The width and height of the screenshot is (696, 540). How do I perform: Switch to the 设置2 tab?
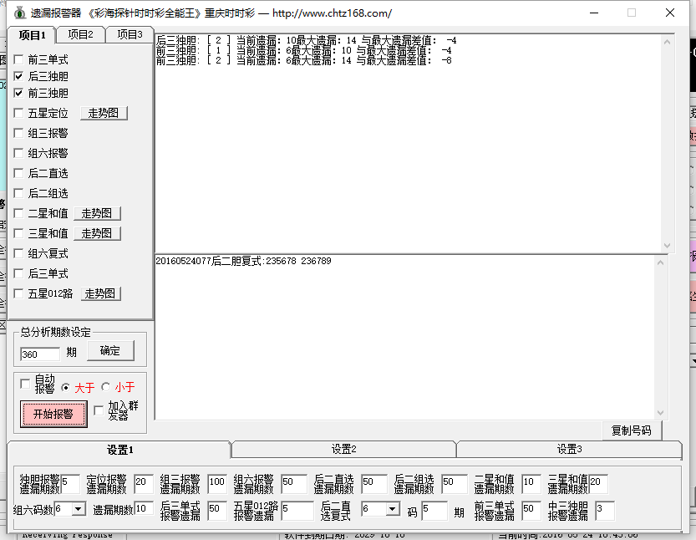pyautogui.click(x=343, y=449)
